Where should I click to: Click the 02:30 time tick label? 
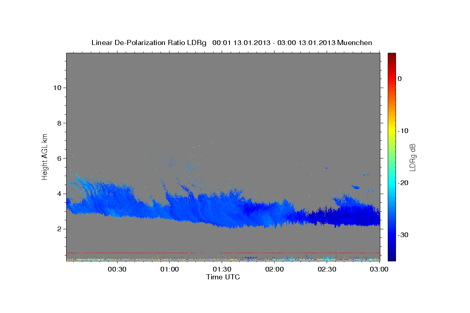pyautogui.click(x=327, y=269)
